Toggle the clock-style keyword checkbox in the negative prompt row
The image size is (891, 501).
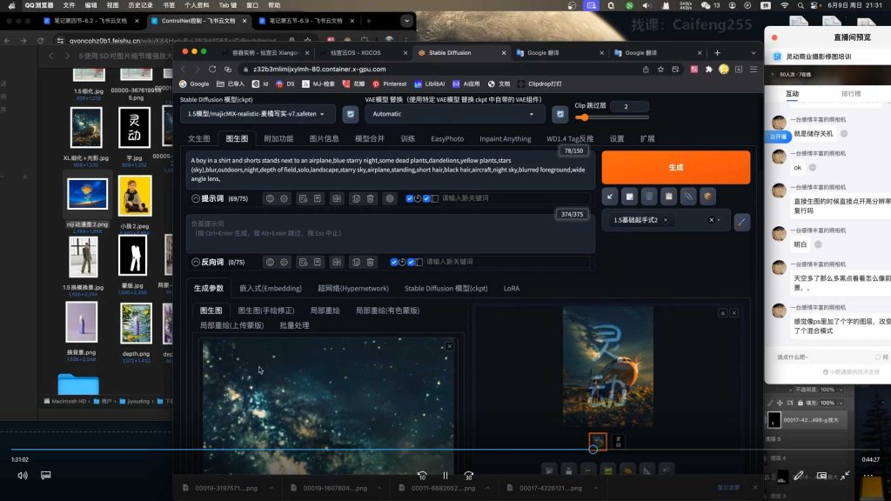click(403, 262)
